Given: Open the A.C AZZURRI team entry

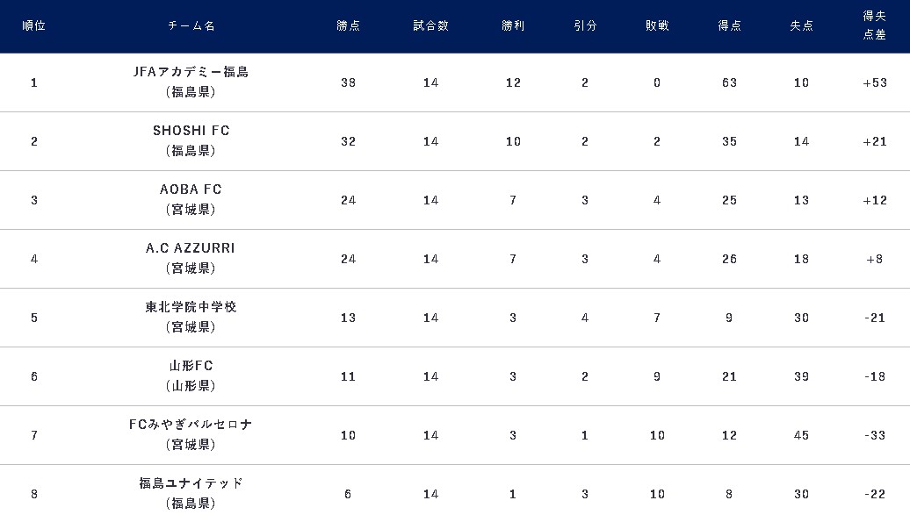Looking at the screenshot, I should [x=191, y=248].
